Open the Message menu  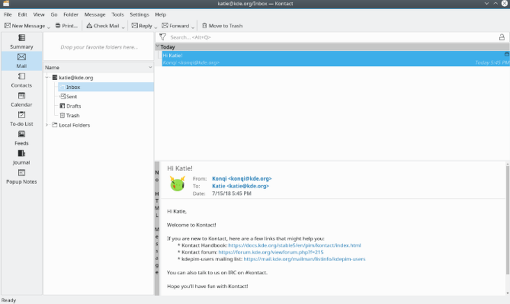[95, 14]
